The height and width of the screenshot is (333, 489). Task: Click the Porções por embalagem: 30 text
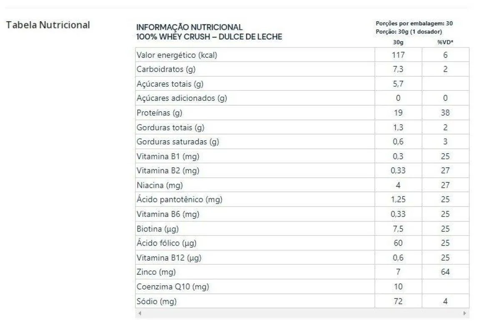[x=414, y=23]
